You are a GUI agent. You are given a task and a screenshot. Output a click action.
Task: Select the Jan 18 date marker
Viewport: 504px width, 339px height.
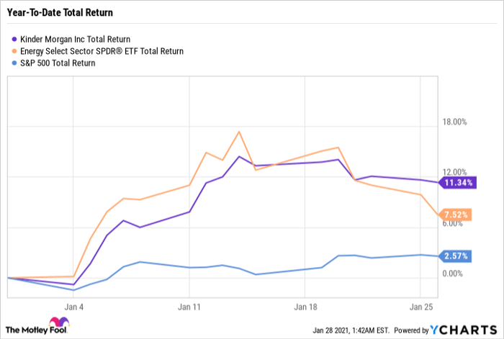pos(305,306)
